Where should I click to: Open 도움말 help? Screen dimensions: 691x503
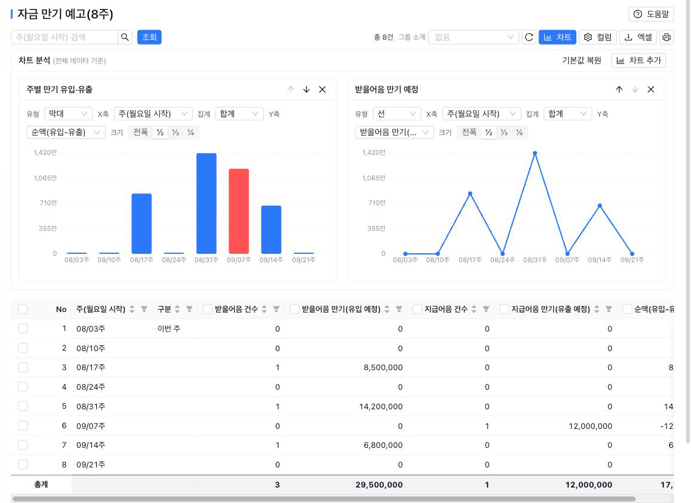pyautogui.click(x=651, y=14)
